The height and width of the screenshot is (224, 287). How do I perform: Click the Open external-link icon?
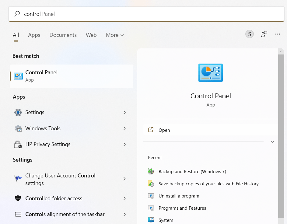(151, 130)
